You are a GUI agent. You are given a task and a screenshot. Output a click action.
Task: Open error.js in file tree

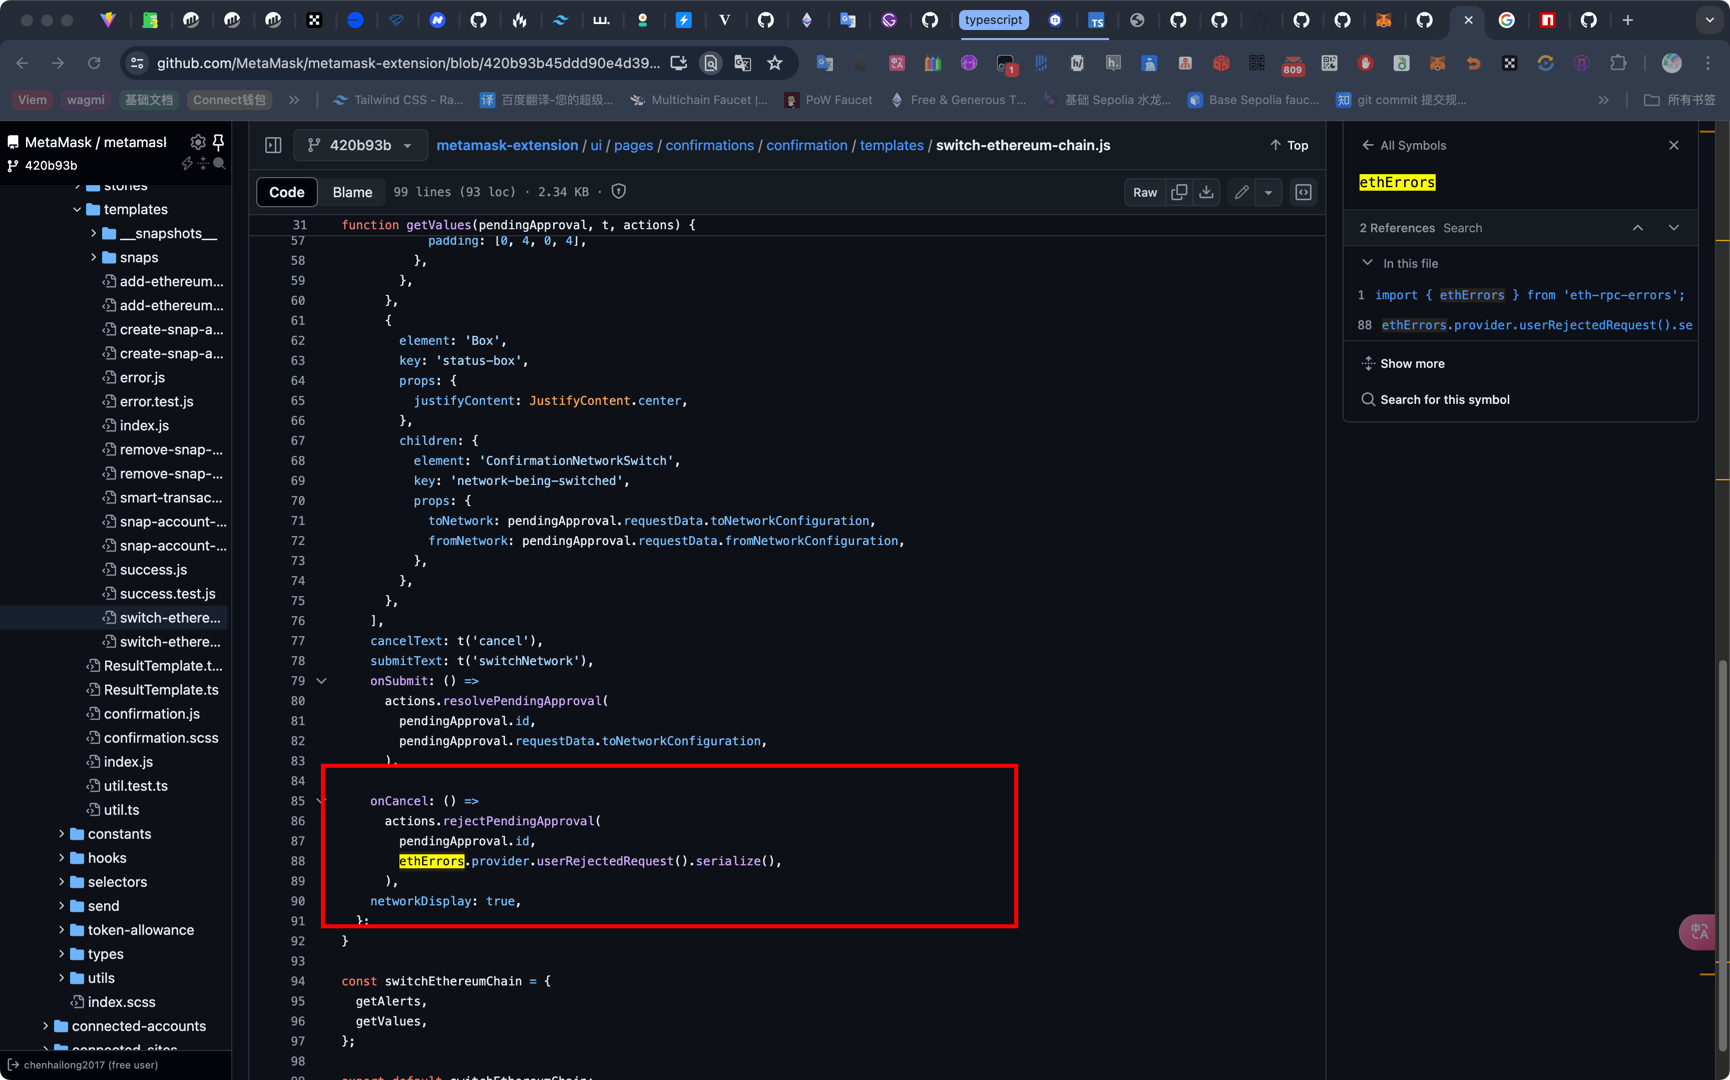click(x=142, y=377)
